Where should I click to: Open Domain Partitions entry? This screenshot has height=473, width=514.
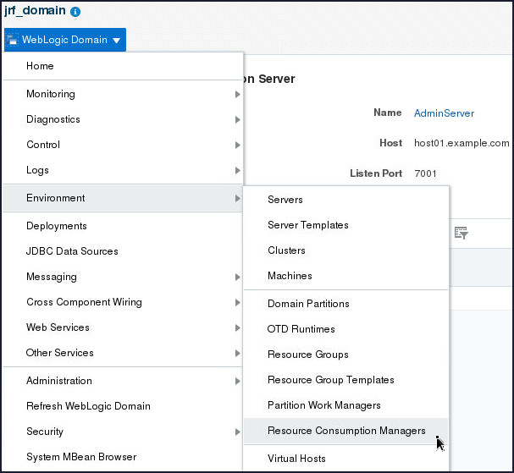pos(308,304)
